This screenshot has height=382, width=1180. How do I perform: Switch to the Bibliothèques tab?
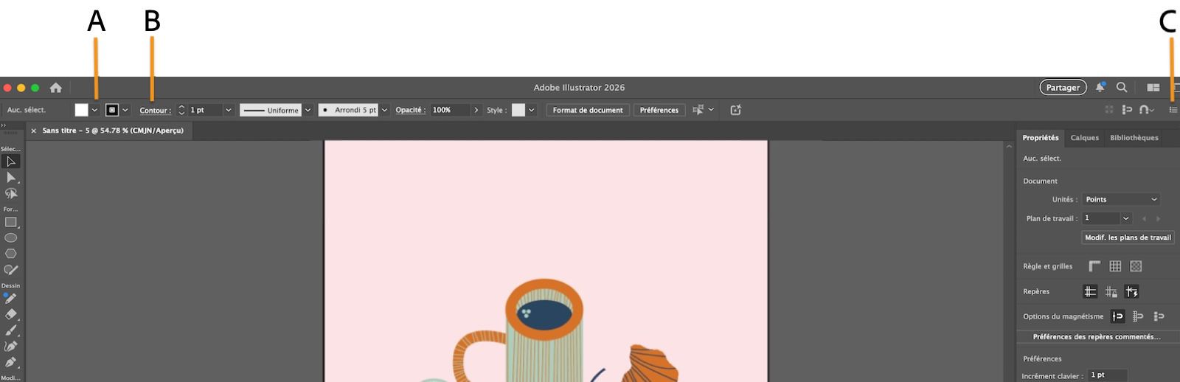[1134, 138]
